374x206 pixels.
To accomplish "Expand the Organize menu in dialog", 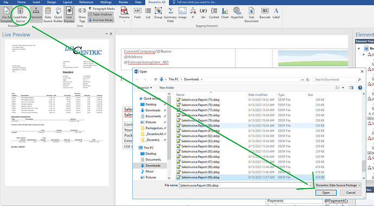I will point(145,88).
